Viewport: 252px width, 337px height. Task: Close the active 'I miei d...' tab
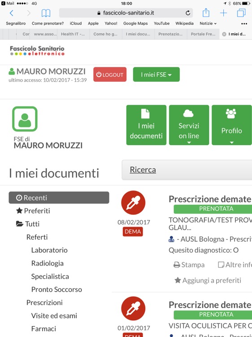[224, 34]
